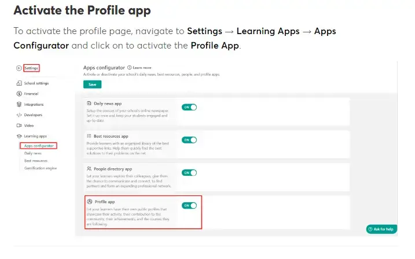
Task: Click the back arrow beside Settings
Action: click(x=19, y=68)
